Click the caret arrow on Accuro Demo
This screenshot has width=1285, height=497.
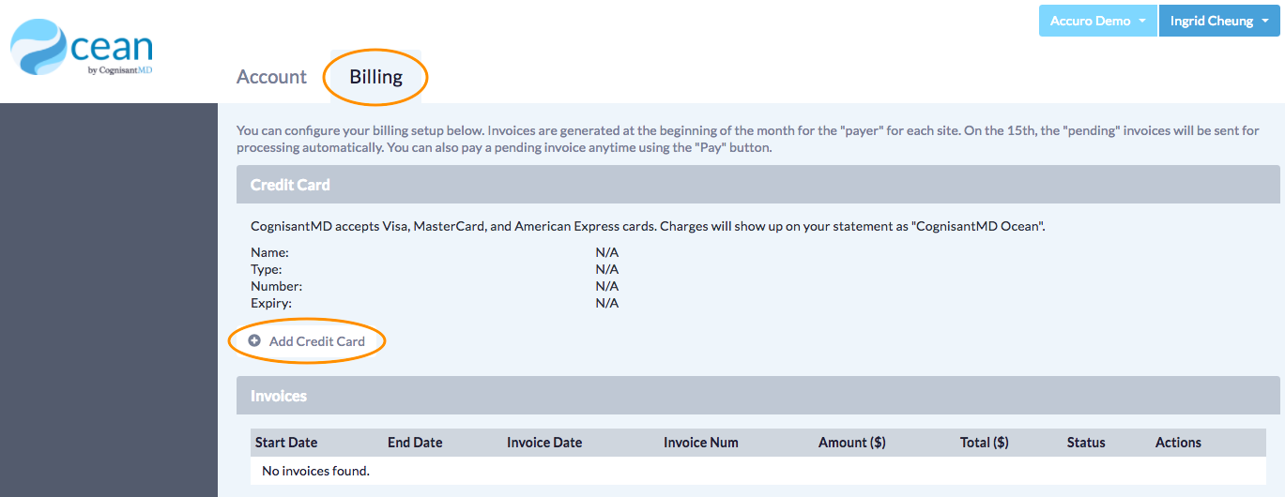click(x=1142, y=22)
